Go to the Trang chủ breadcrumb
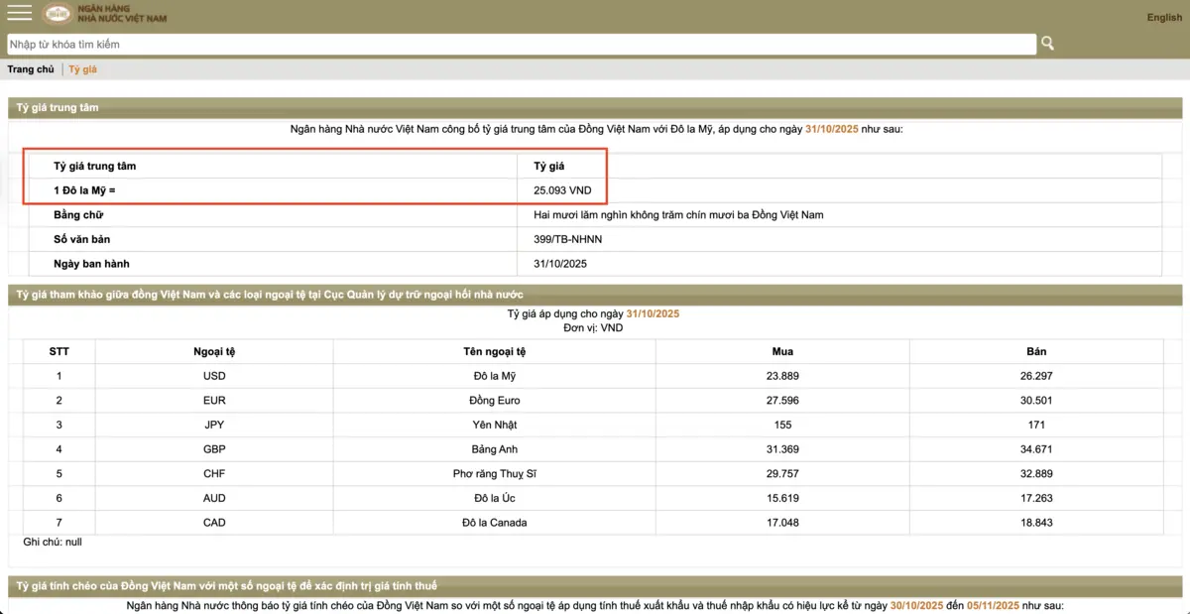The height and width of the screenshot is (614, 1190). pyautogui.click(x=31, y=69)
